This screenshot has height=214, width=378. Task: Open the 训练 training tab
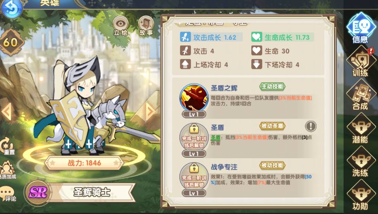[x=361, y=62]
